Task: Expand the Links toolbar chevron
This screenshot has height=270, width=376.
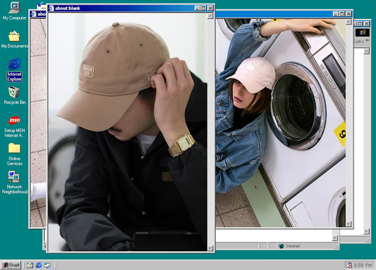Action: point(367,41)
